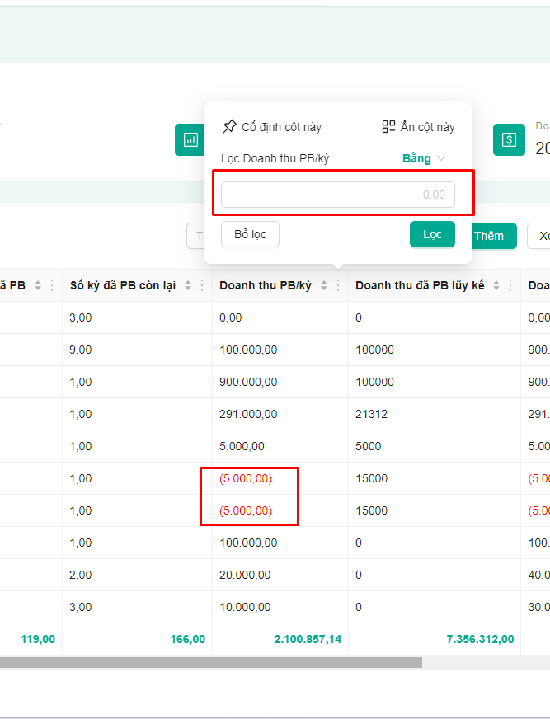Image resolution: width=550 pixels, height=719 pixels.
Task: Sort the Doanh thu đã PB lũy kế column
Action: click(x=496, y=285)
